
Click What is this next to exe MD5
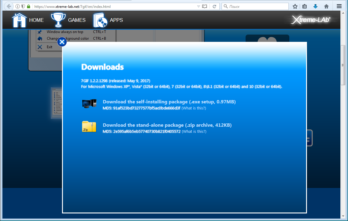pos(194,108)
